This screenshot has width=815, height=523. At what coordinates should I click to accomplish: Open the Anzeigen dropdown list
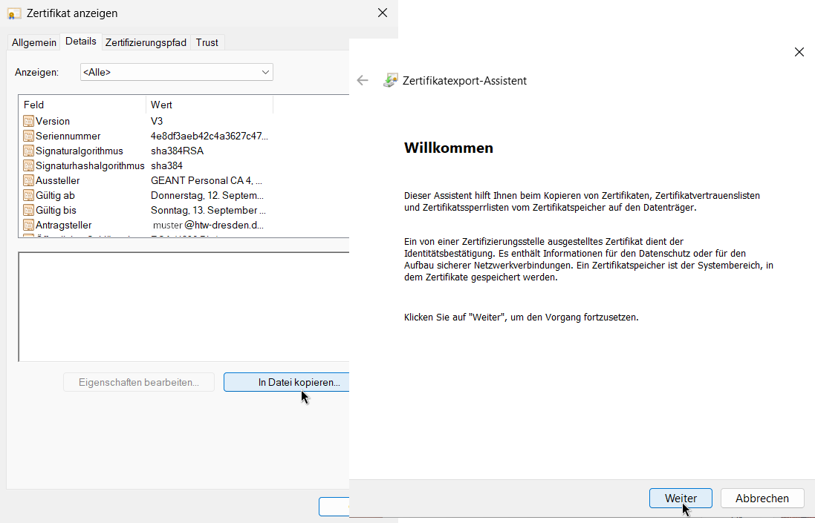pyautogui.click(x=176, y=72)
